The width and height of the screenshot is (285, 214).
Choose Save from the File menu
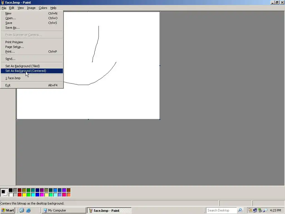point(32,23)
